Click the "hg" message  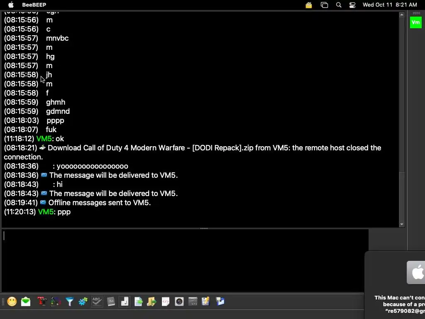(x=50, y=56)
